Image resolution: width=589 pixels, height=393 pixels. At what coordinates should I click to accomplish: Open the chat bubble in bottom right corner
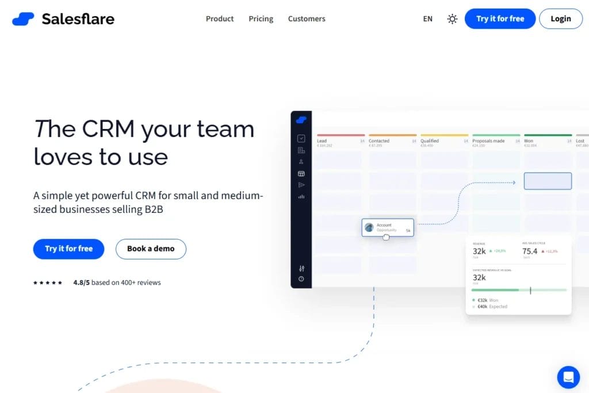point(568,377)
